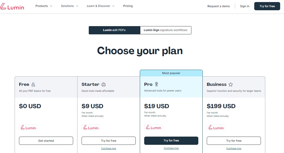Go to the Pricing page
The height and width of the screenshot is (153, 284).
point(128,6)
